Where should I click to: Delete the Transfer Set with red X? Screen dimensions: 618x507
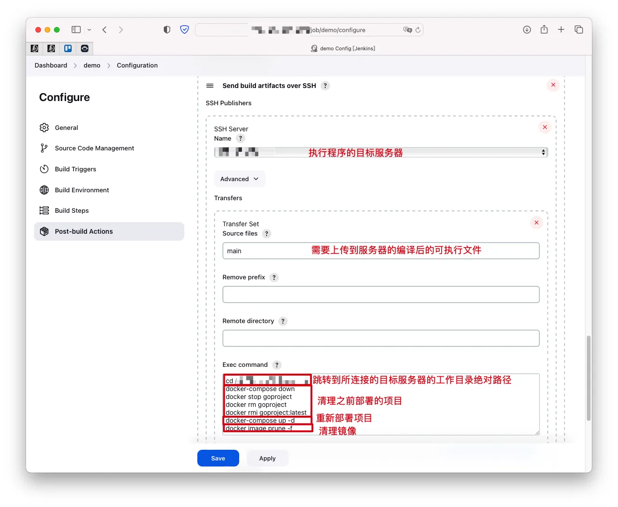click(x=537, y=223)
